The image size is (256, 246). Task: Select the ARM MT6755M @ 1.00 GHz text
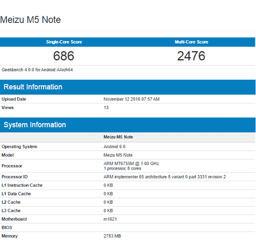pyautogui.click(x=131, y=163)
